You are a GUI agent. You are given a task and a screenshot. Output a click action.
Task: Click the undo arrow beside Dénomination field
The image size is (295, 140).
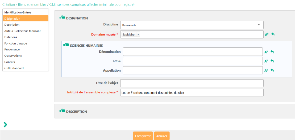tap(272, 52)
